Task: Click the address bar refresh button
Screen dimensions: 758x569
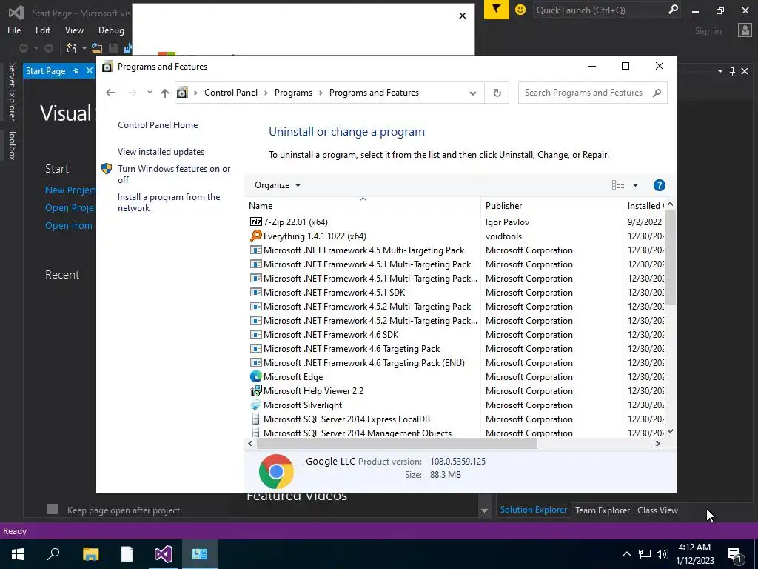Action: tap(497, 93)
